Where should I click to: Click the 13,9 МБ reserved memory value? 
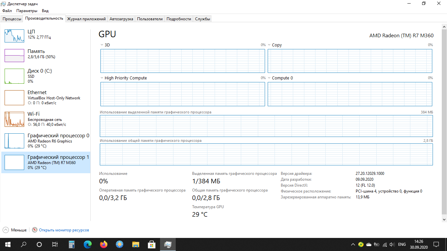(x=363, y=197)
